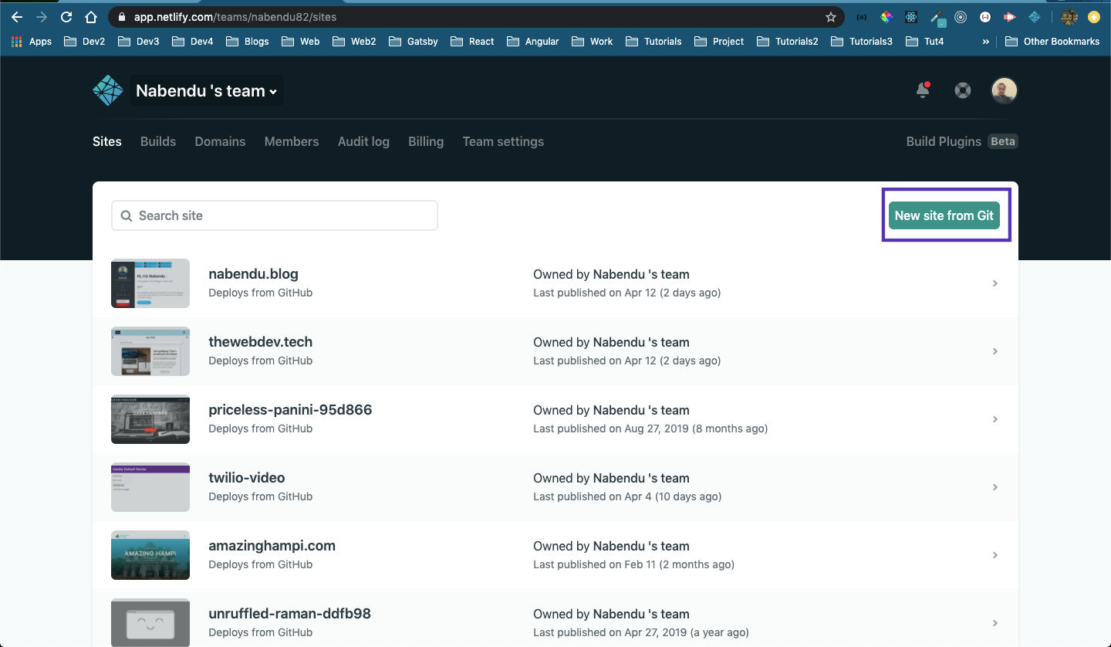Switch to the Builds tab
The height and width of the screenshot is (647, 1111).
tap(158, 141)
